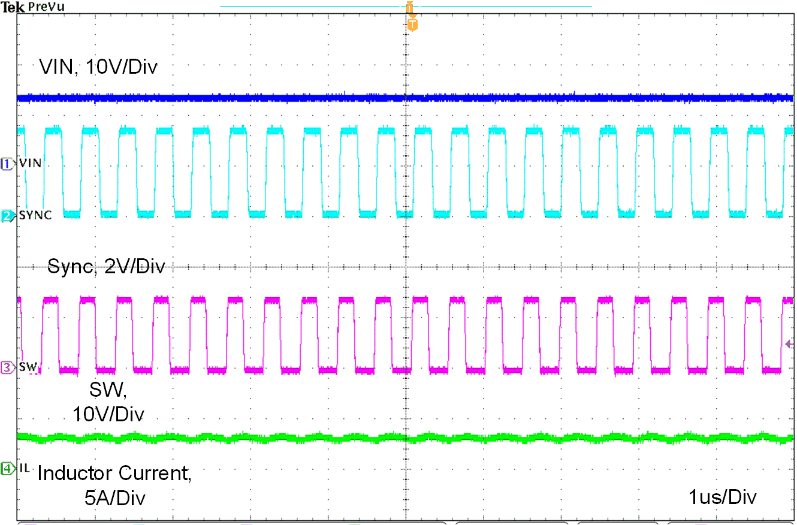This screenshot has width=797, height=525.
Task: Click the 'SW, 10V/Div' annotation
Action: (x=108, y=402)
